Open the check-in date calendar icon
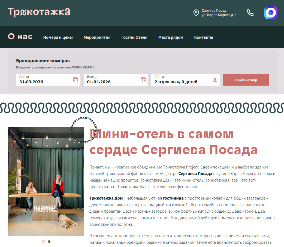Screen dimensions: 284x247 pyautogui.click(x=75, y=80)
